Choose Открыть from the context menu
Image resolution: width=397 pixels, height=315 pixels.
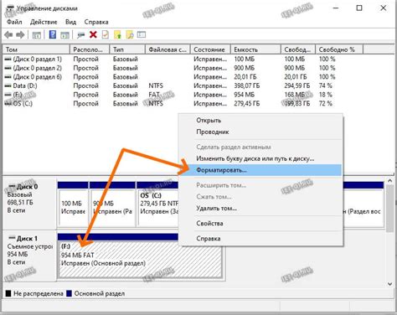[260, 121]
